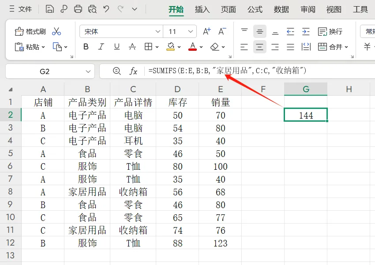Switch to the 插入 ribbon tab
The image size is (375, 265).
tap(202, 9)
